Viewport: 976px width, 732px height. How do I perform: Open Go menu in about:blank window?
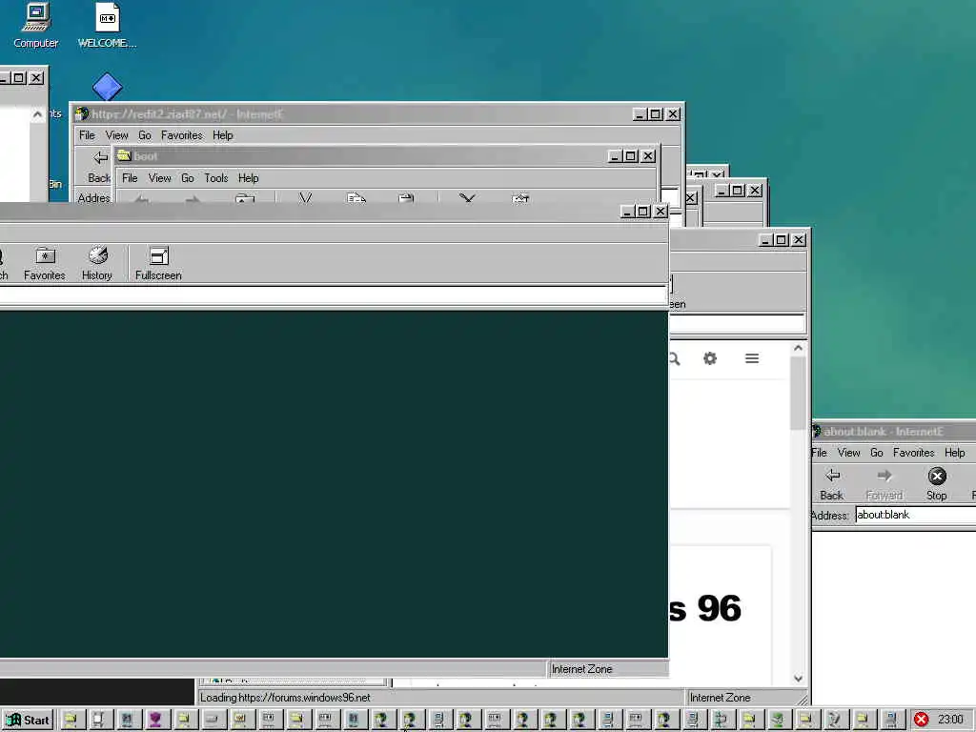click(877, 453)
